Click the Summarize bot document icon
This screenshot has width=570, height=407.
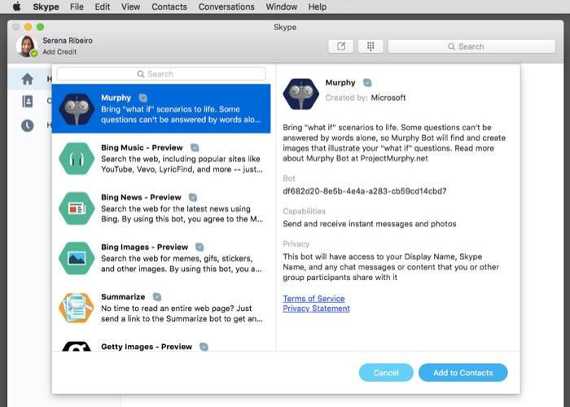[x=77, y=307]
